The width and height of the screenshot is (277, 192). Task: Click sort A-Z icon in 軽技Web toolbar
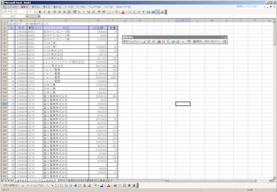tap(163, 41)
